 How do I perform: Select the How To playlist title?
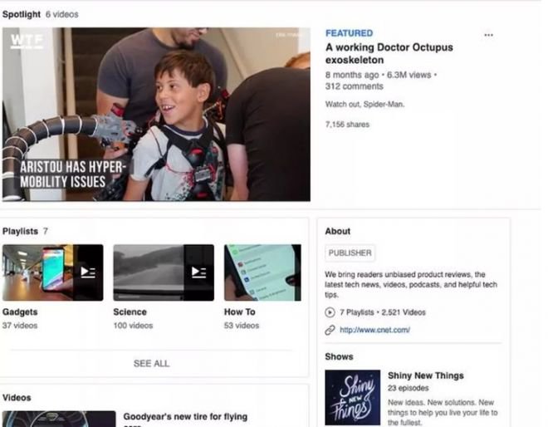[x=240, y=312]
